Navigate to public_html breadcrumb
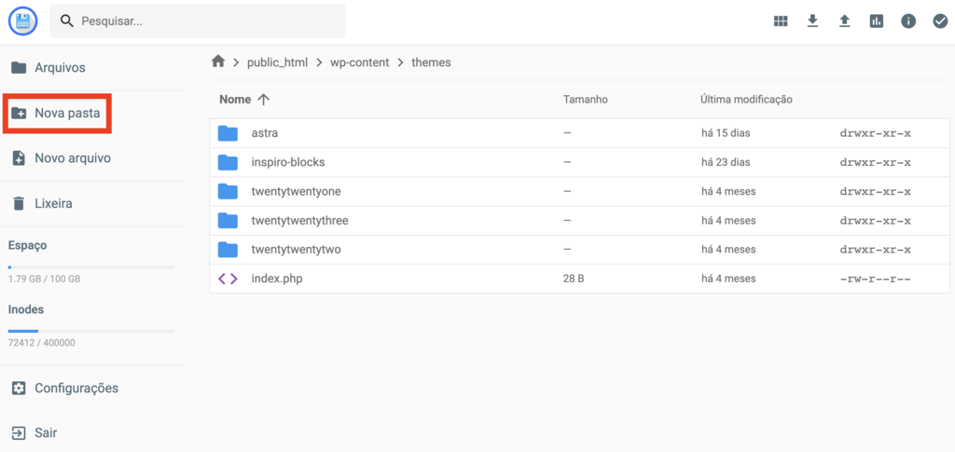 pyautogui.click(x=277, y=62)
